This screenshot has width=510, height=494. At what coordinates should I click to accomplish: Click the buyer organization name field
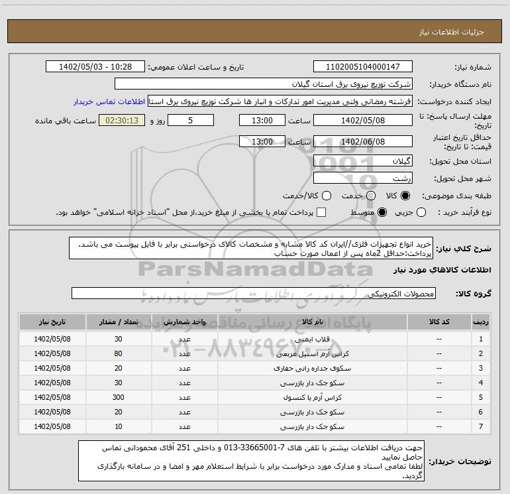(x=264, y=84)
